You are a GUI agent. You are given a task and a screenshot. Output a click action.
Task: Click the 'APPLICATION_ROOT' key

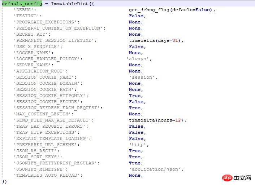[x=39, y=71]
